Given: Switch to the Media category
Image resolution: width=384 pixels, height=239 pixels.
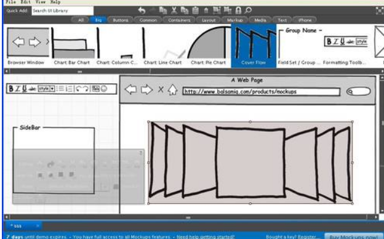Looking at the screenshot, I should pyautogui.click(x=260, y=20).
